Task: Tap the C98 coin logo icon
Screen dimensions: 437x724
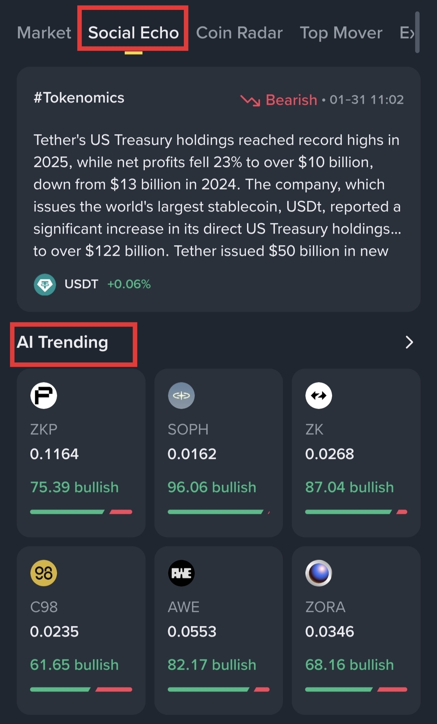Action: click(x=44, y=573)
